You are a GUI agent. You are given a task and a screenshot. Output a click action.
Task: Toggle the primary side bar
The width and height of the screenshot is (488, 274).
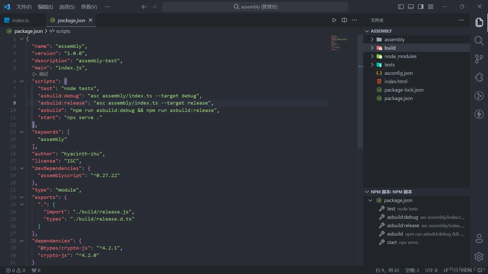click(401, 7)
